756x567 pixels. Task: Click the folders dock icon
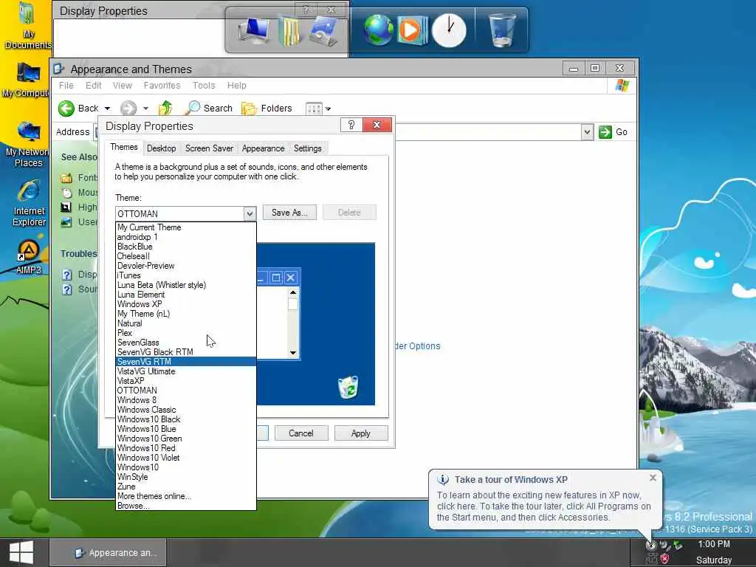point(289,31)
